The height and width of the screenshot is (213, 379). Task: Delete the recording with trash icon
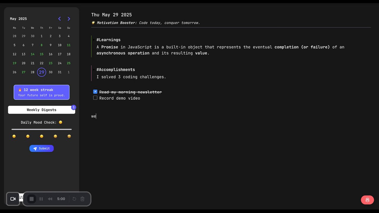tap(83, 199)
